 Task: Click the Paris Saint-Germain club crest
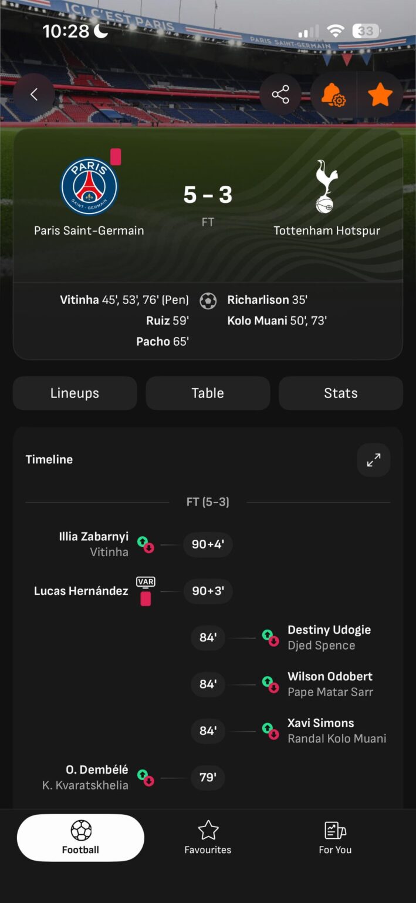(89, 185)
